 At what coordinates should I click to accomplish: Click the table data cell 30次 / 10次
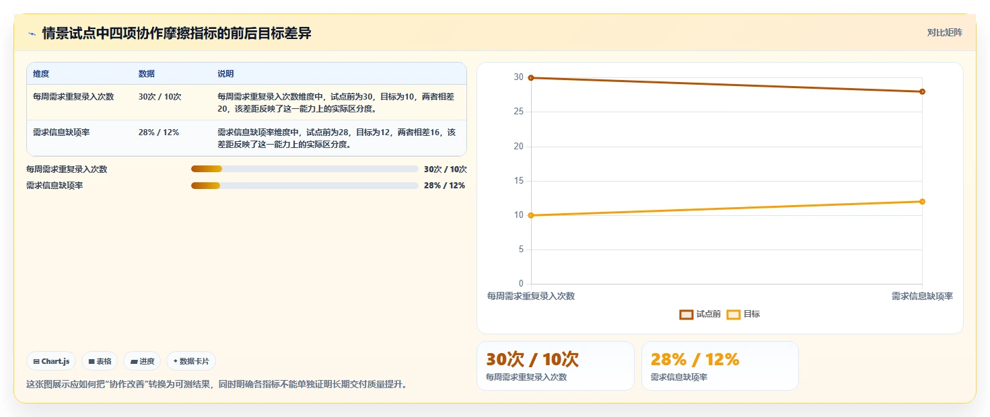(160, 97)
